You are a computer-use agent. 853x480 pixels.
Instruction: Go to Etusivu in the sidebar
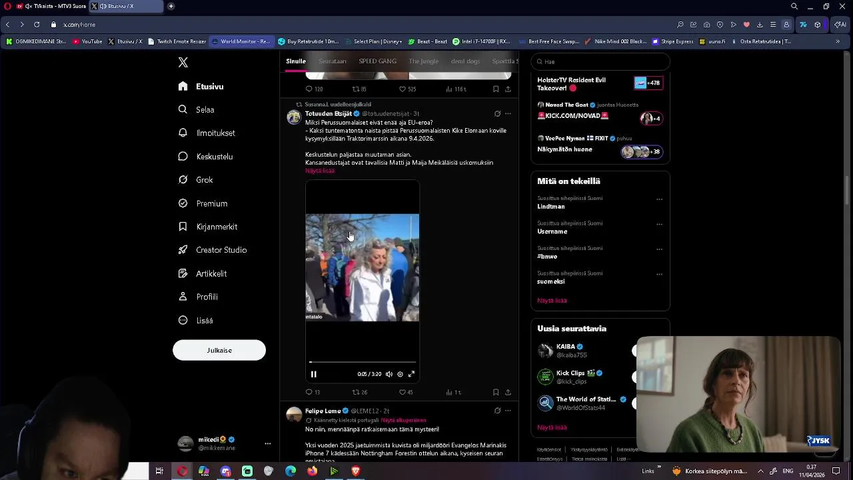tap(201, 87)
